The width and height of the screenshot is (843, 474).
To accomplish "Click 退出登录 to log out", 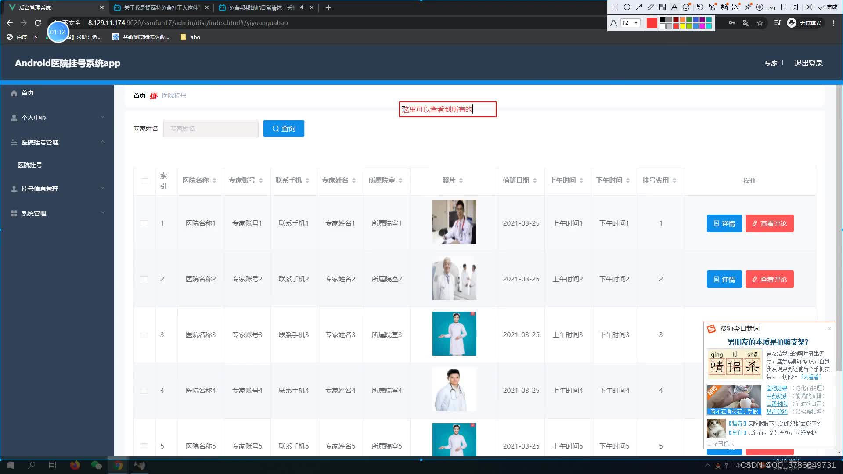I will tap(809, 63).
